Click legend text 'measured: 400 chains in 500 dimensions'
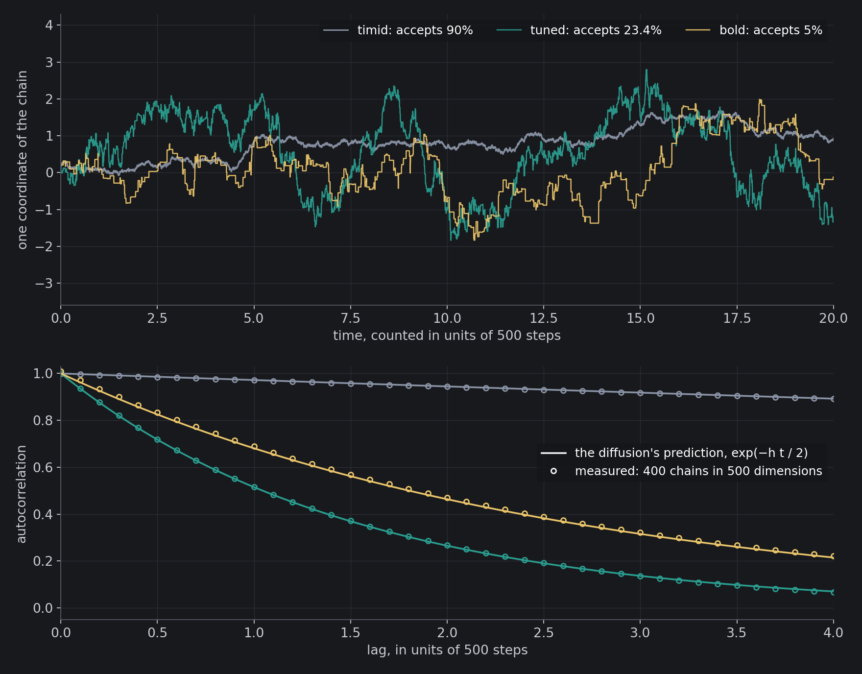Viewport: 862px width, 674px height. point(698,471)
